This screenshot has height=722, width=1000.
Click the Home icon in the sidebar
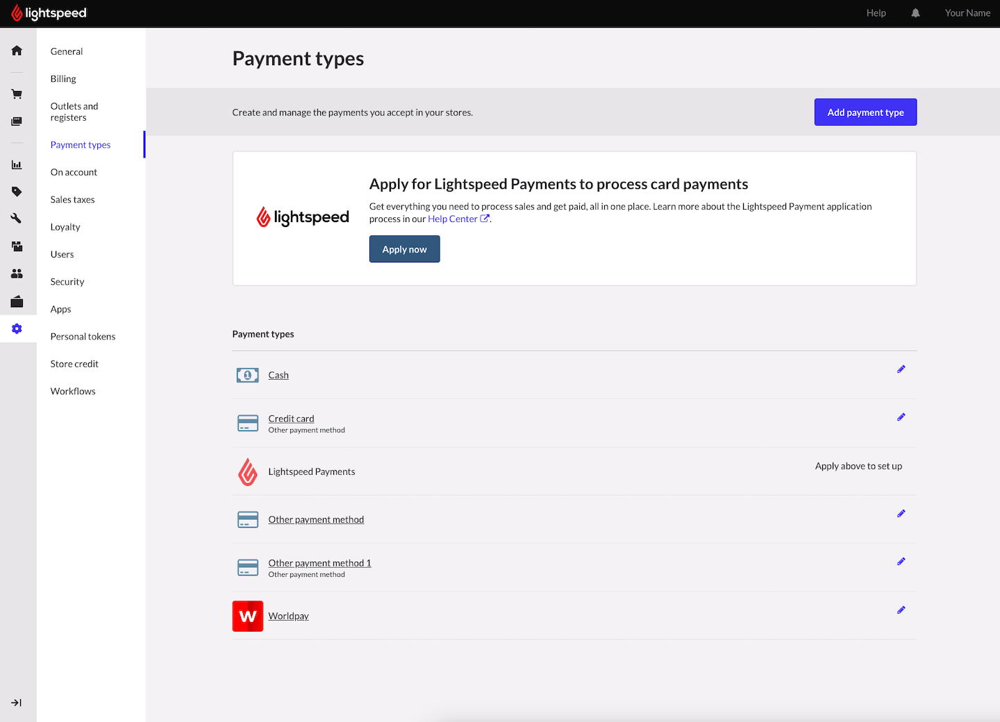(x=17, y=51)
